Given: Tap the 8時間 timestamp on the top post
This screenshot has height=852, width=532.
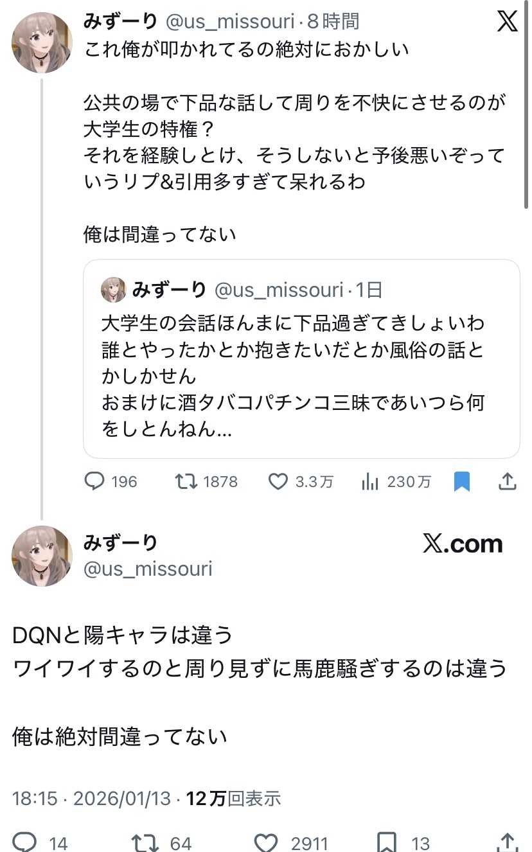Looking at the screenshot, I should tap(333, 22).
